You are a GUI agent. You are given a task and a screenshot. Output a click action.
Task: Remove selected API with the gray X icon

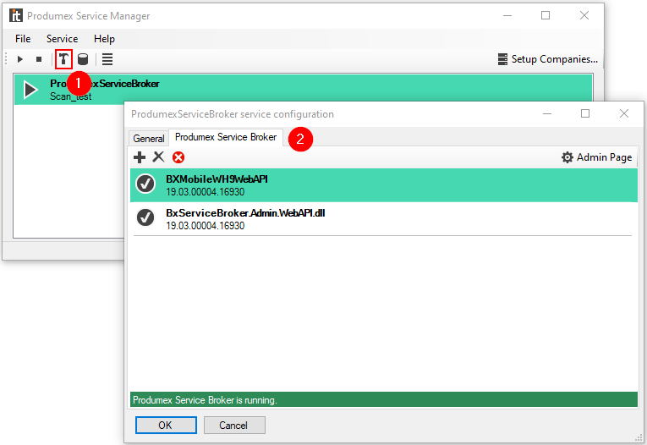click(x=158, y=157)
